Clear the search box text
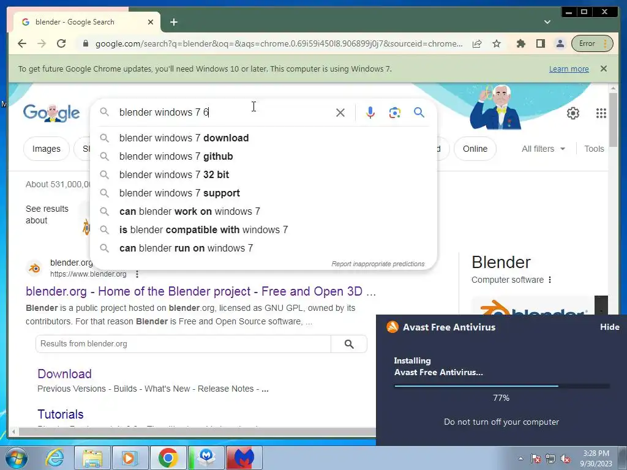627x470 pixels. [340, 113]
